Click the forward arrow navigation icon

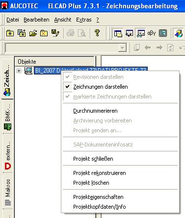[159, 48]
